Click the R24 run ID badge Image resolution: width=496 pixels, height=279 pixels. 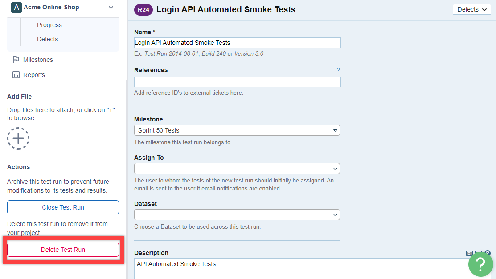pyautogui.click(x=143, y=10)
